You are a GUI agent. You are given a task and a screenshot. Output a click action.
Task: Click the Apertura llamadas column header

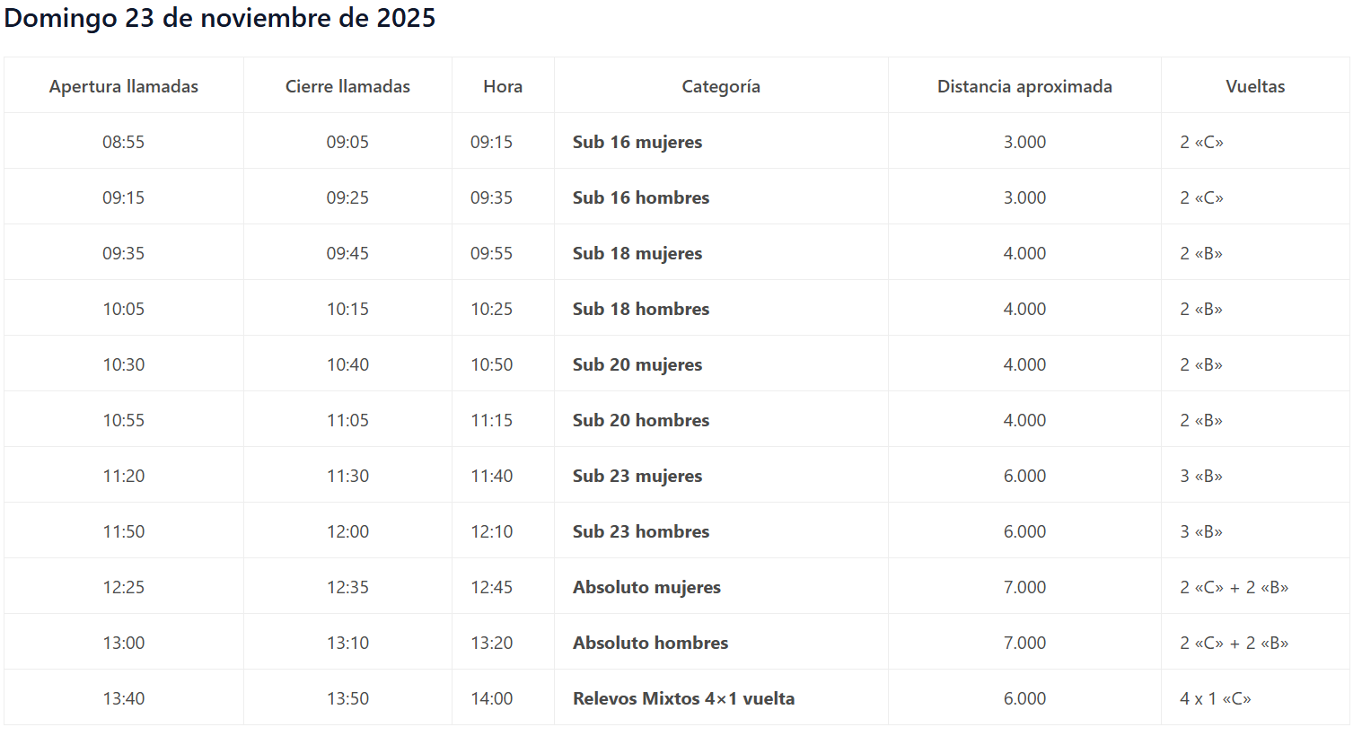(x=124, y=87)
